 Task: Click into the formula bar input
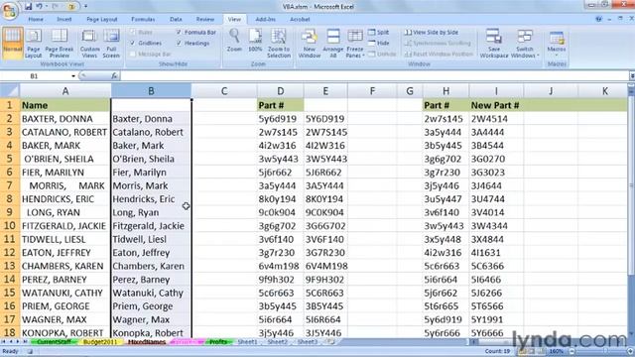pyautogui.click(x=375, y=75)
